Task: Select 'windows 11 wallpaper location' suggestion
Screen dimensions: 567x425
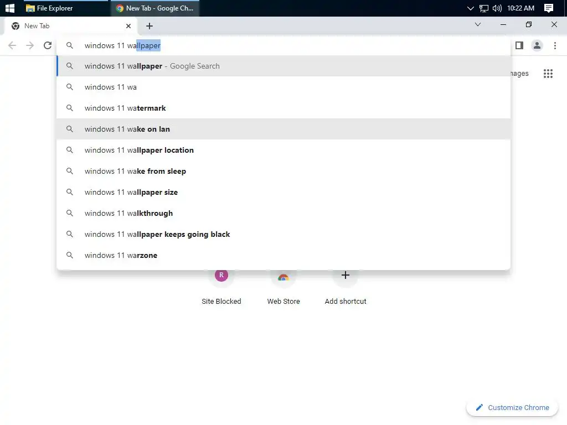Action: tap(283, 150)
